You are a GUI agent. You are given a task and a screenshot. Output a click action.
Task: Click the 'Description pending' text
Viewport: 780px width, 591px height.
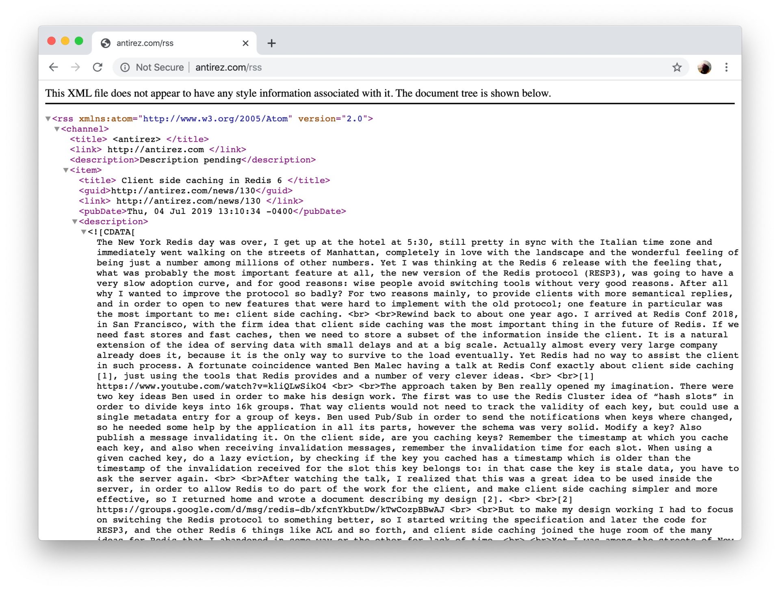click(x=190, y=160)
